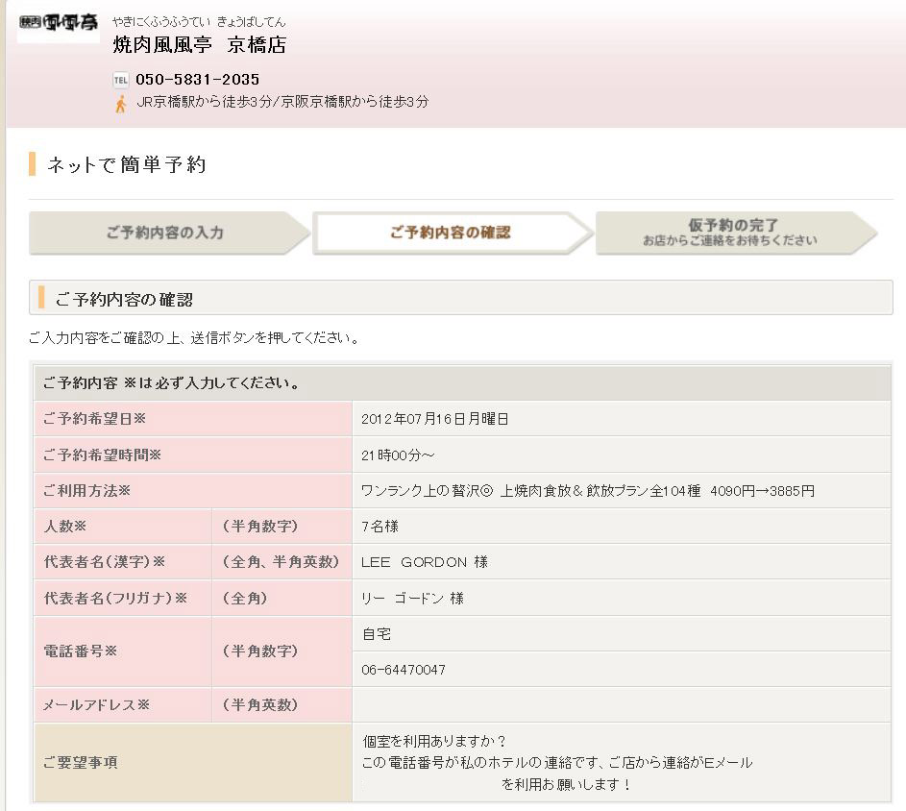Click the 自宅 phone type cell
The height and width of the screenshot is (811, 906).
pyautogui.click(x=377, y=634)
